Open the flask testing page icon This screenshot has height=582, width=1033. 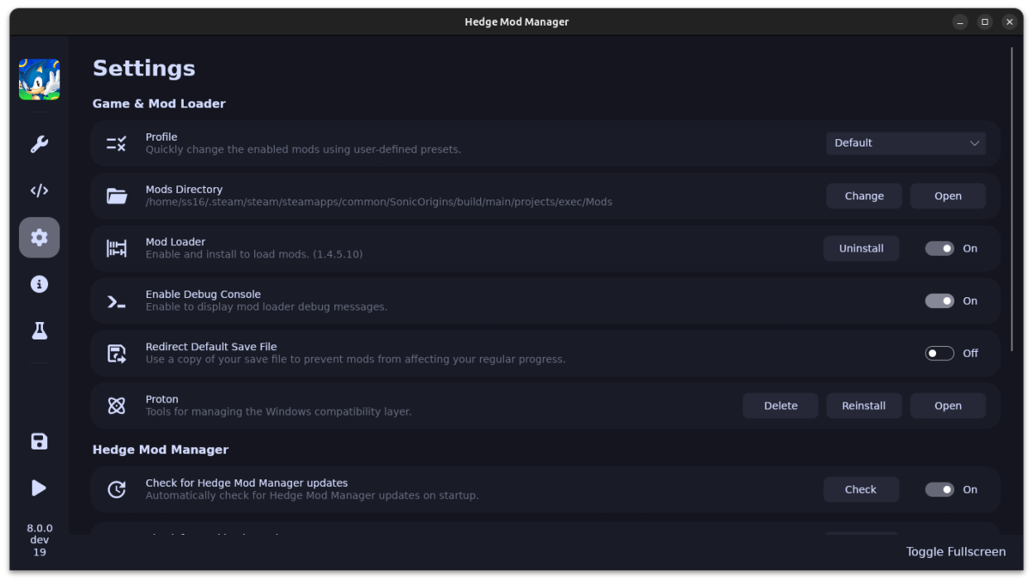(x=39, y=331)
